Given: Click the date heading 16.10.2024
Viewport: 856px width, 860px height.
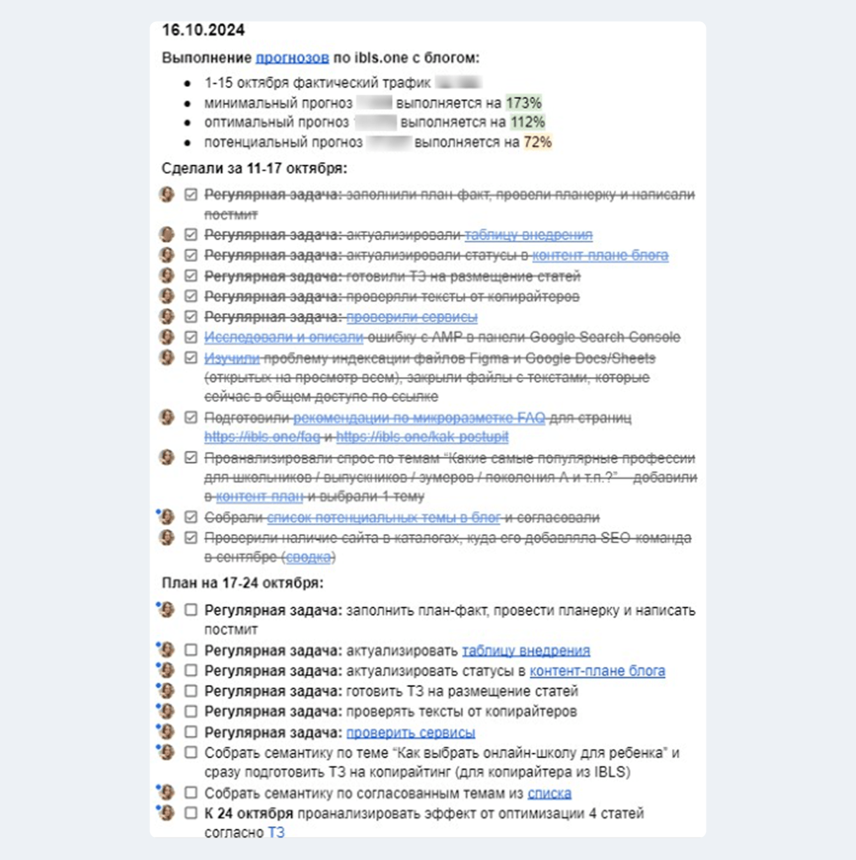Looking at the screenshot, I should tap(203, 30).
